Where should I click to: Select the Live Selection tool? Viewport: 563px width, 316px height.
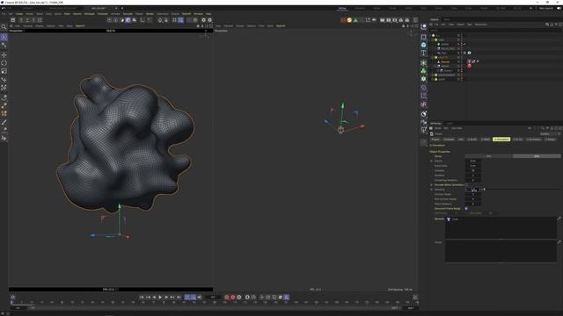pos(4,37)
